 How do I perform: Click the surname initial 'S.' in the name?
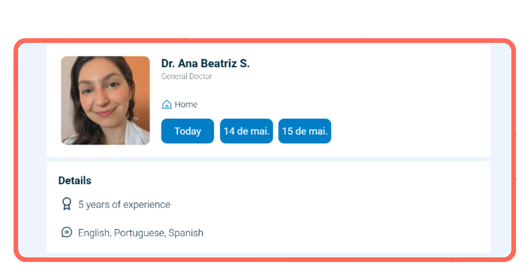(x=245, y=64)
